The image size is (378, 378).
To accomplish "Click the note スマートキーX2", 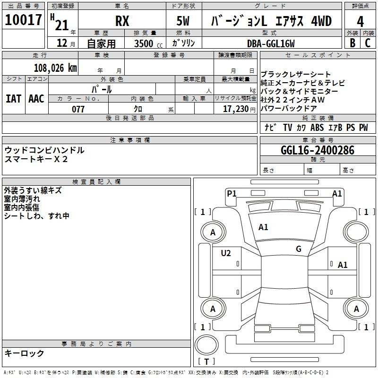I will (x=36, y=159).
